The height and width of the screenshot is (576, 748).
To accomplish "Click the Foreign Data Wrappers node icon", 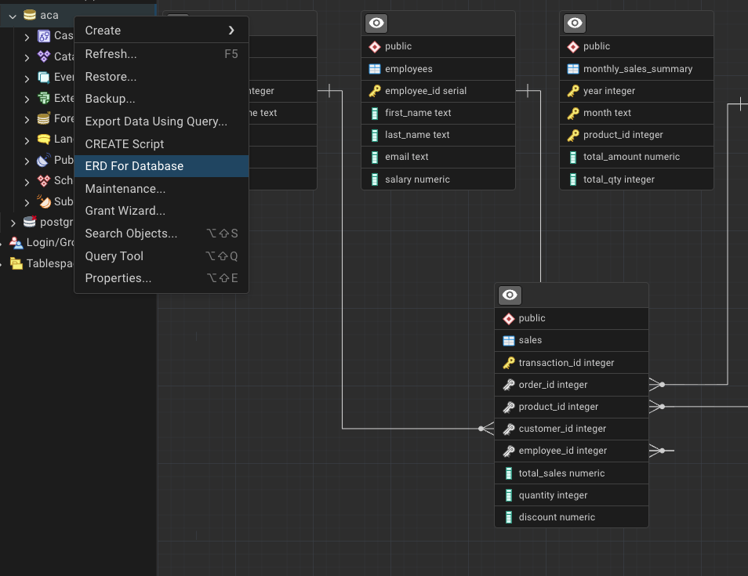I will click(x=44, y=119).
